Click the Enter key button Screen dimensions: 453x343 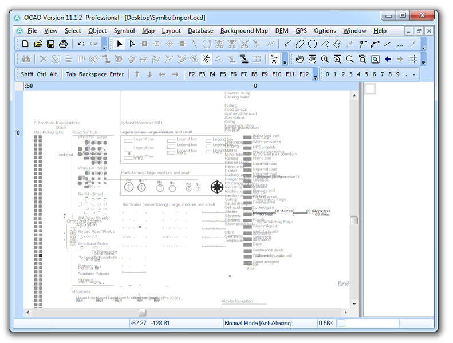pyautogui.click(x=117, y=74)
